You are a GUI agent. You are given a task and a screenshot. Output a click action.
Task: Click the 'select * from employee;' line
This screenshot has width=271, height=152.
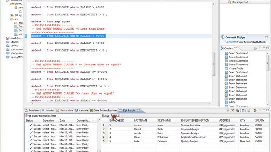click(51, 22)
